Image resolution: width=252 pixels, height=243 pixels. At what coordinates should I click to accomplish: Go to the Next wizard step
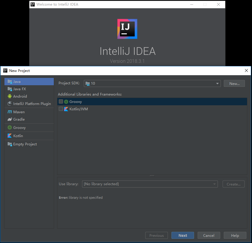click(183, 235)
